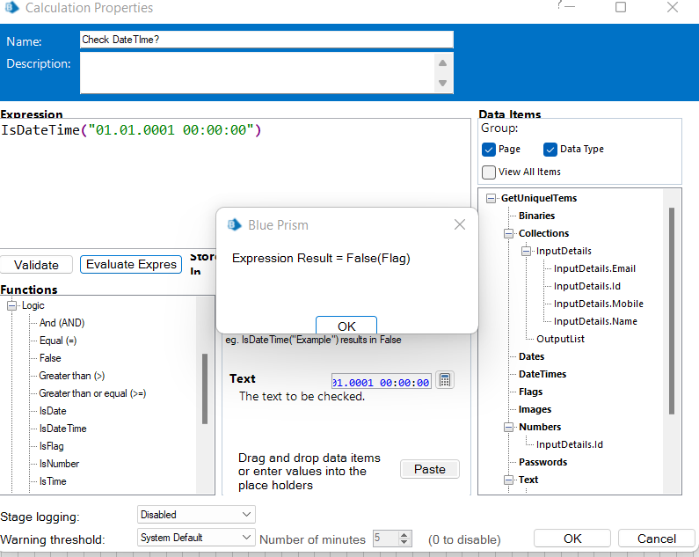This screenshot has height=557, width=699.
Task: Toggle the Page group checkbox
Action: 490,150
